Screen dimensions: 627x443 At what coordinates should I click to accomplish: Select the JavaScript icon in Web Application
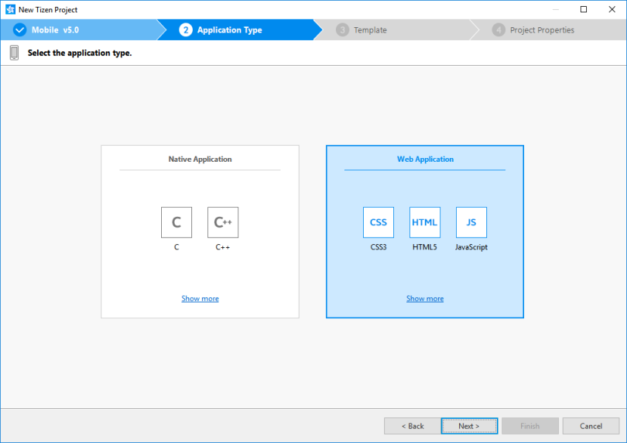(x=470, y=221)
